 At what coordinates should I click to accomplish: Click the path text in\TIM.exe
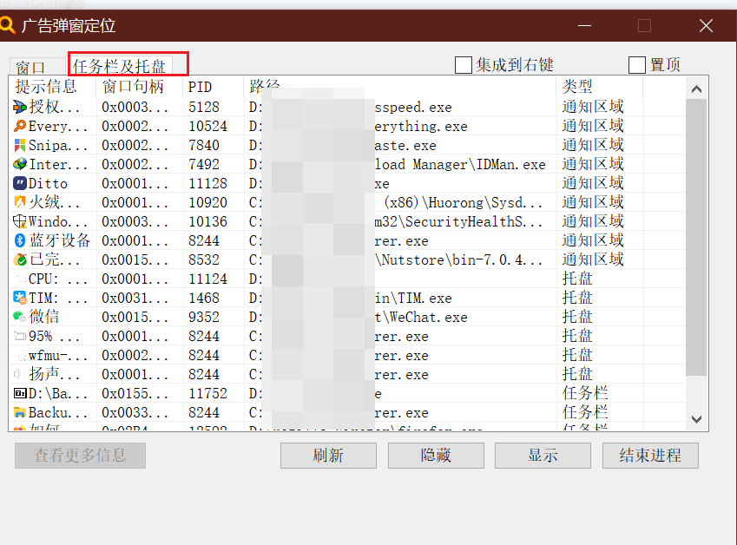(x=412, y=298)
